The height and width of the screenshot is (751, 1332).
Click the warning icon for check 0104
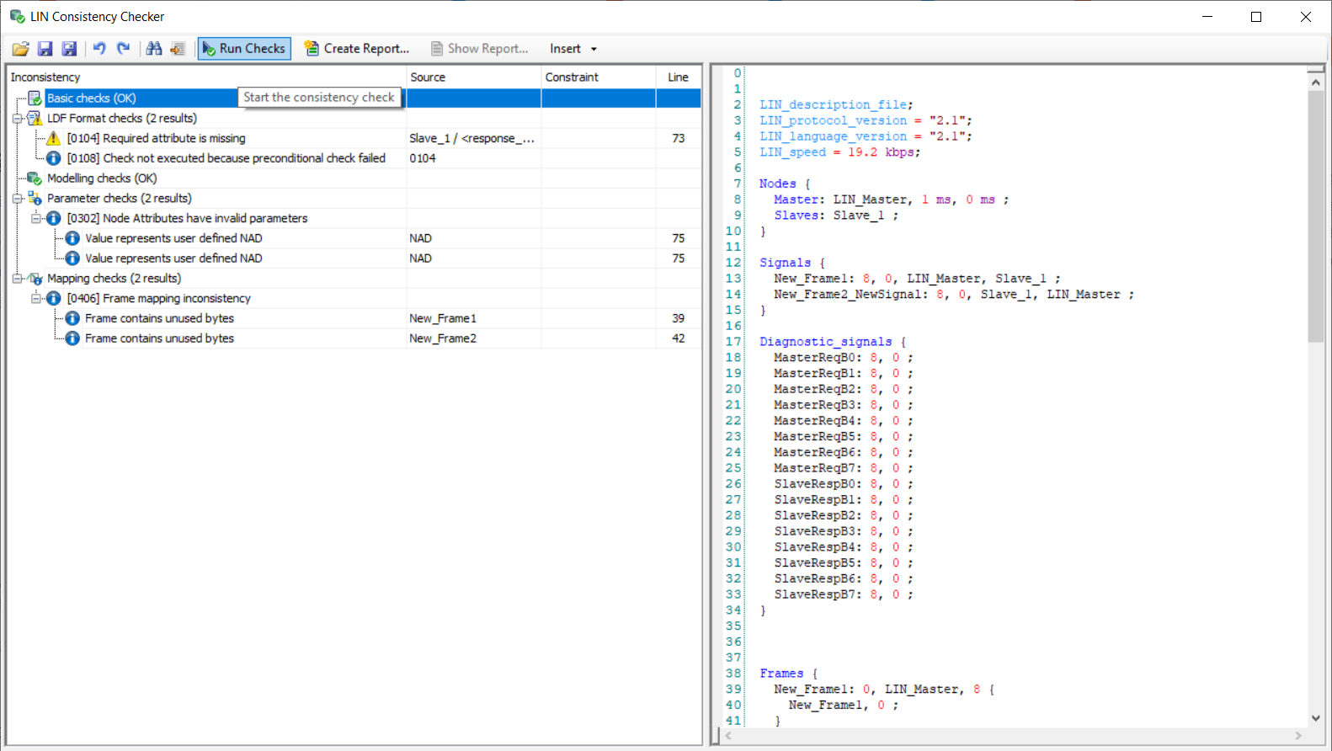coord(54,138)
